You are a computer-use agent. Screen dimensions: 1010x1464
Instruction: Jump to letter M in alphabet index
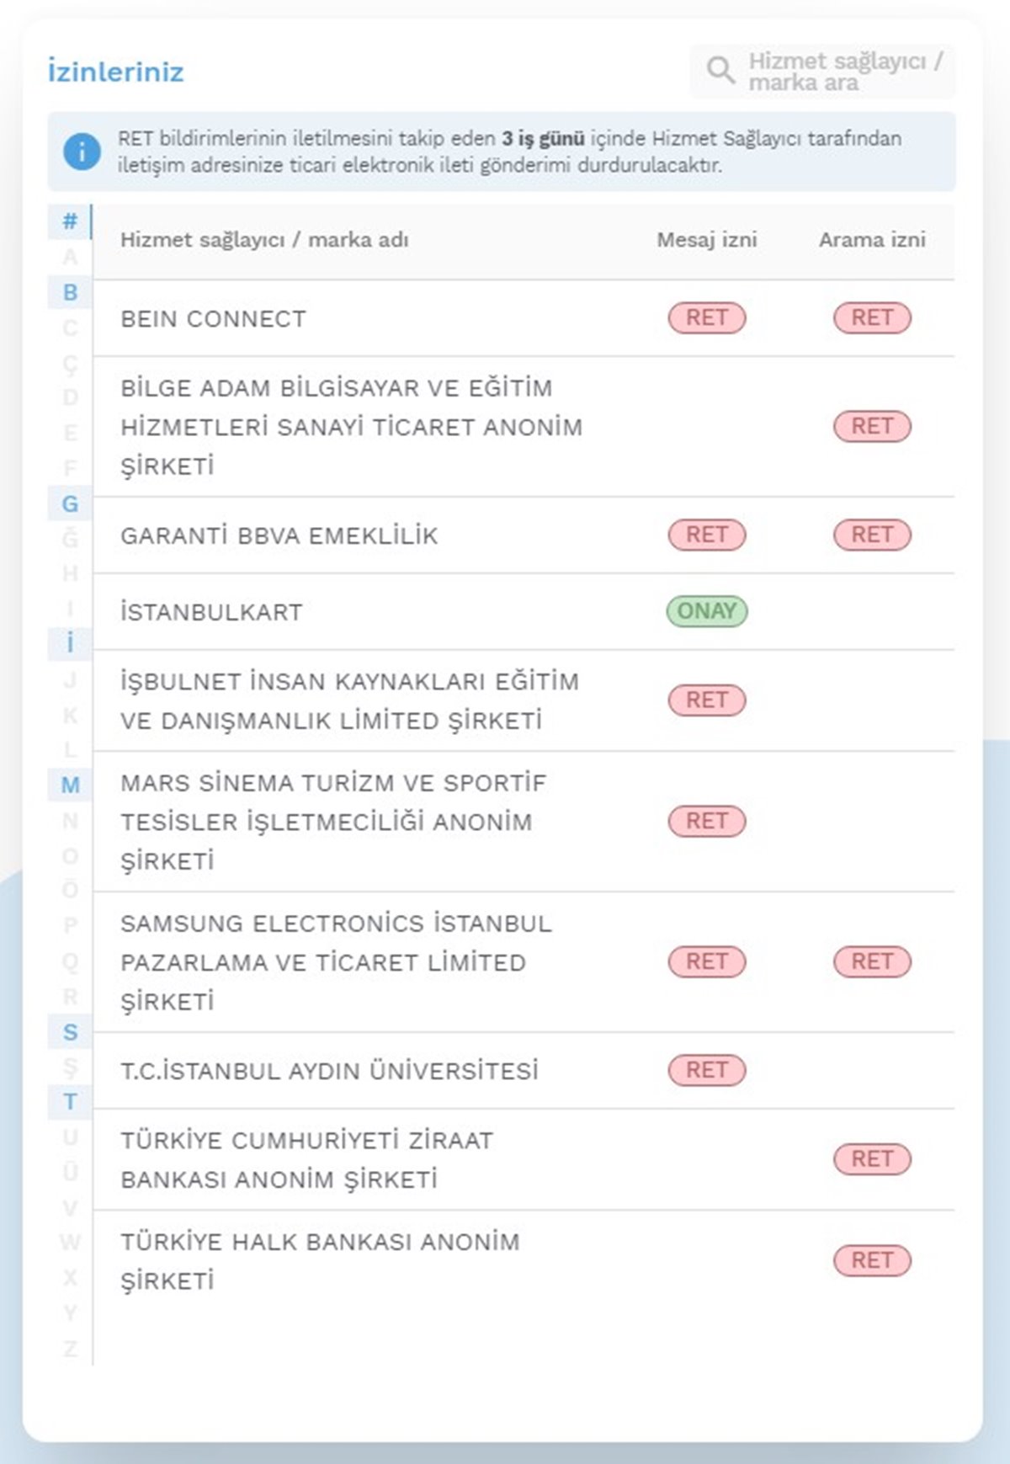(x=71, y=785)
